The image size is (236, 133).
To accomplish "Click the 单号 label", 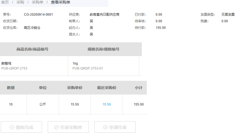I will [7, 15].
